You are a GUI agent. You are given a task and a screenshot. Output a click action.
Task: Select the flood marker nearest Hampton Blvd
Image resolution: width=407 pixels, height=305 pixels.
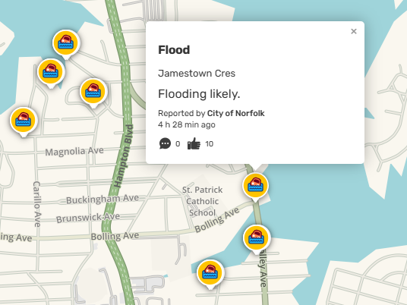93,93
